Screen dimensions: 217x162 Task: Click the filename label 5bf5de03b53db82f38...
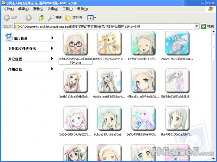[177, 97]
